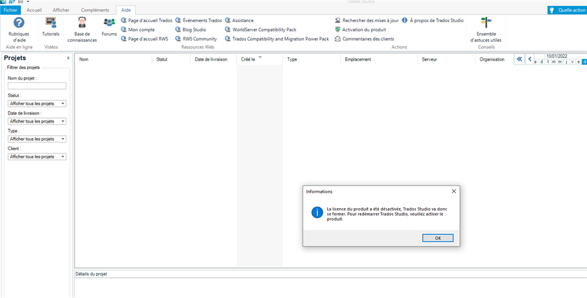
Task: Open the Tutoriels videos
Action: [x=50, y=27]
